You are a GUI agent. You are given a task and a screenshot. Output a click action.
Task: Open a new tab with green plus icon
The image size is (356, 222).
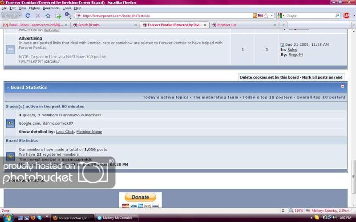click(58, 16)
